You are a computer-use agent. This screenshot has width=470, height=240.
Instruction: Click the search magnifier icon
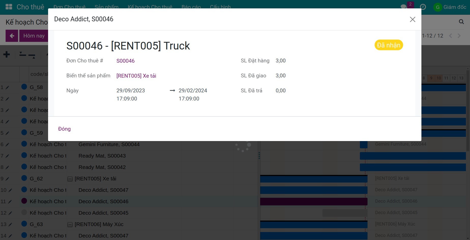tap(461, 22)
